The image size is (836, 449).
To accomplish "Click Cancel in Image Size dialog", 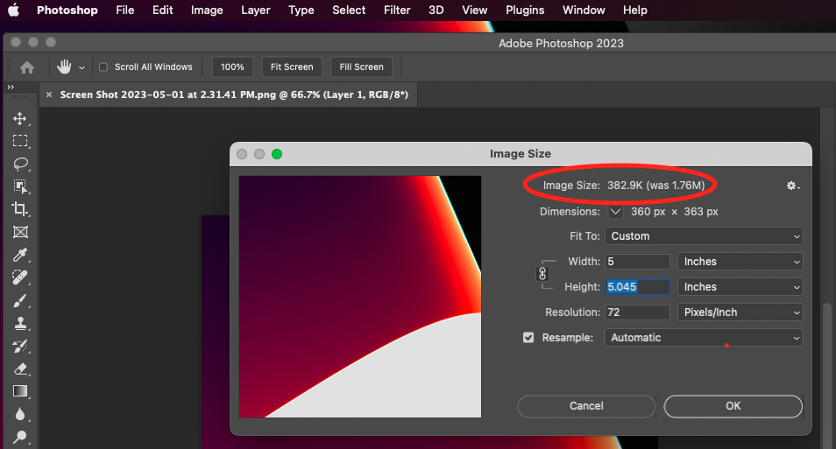I will click(x=586, y=406).
